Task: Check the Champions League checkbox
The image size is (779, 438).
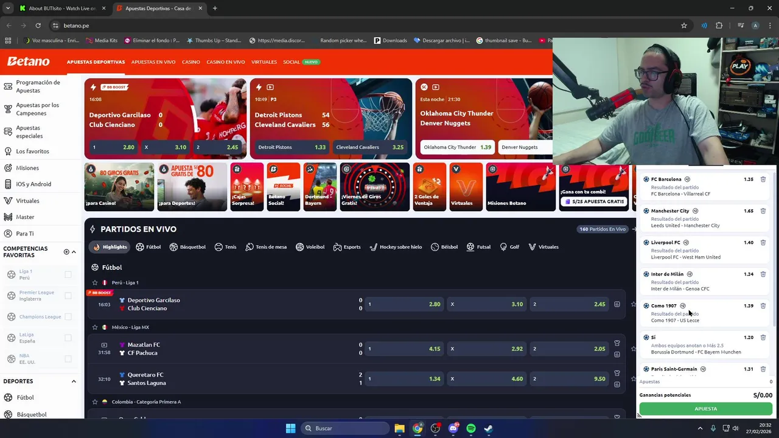Action: click(68, 316)
